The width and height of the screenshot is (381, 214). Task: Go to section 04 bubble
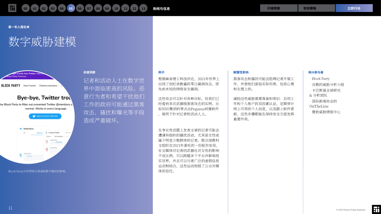pos(62,8)
